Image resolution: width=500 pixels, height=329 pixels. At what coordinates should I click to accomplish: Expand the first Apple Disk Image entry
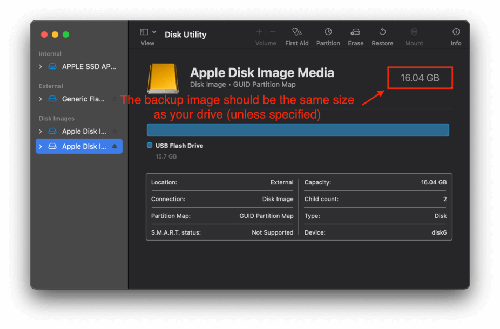[40, 131]
